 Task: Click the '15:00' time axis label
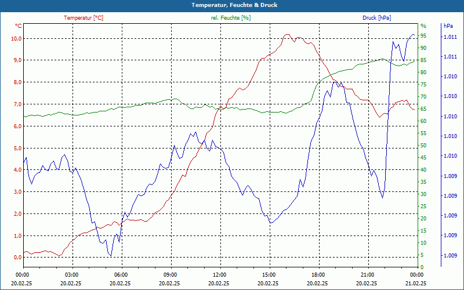point(269,274)
